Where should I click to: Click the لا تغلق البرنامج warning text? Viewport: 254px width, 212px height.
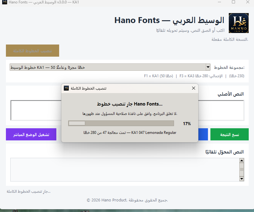(x=130, y=114)
